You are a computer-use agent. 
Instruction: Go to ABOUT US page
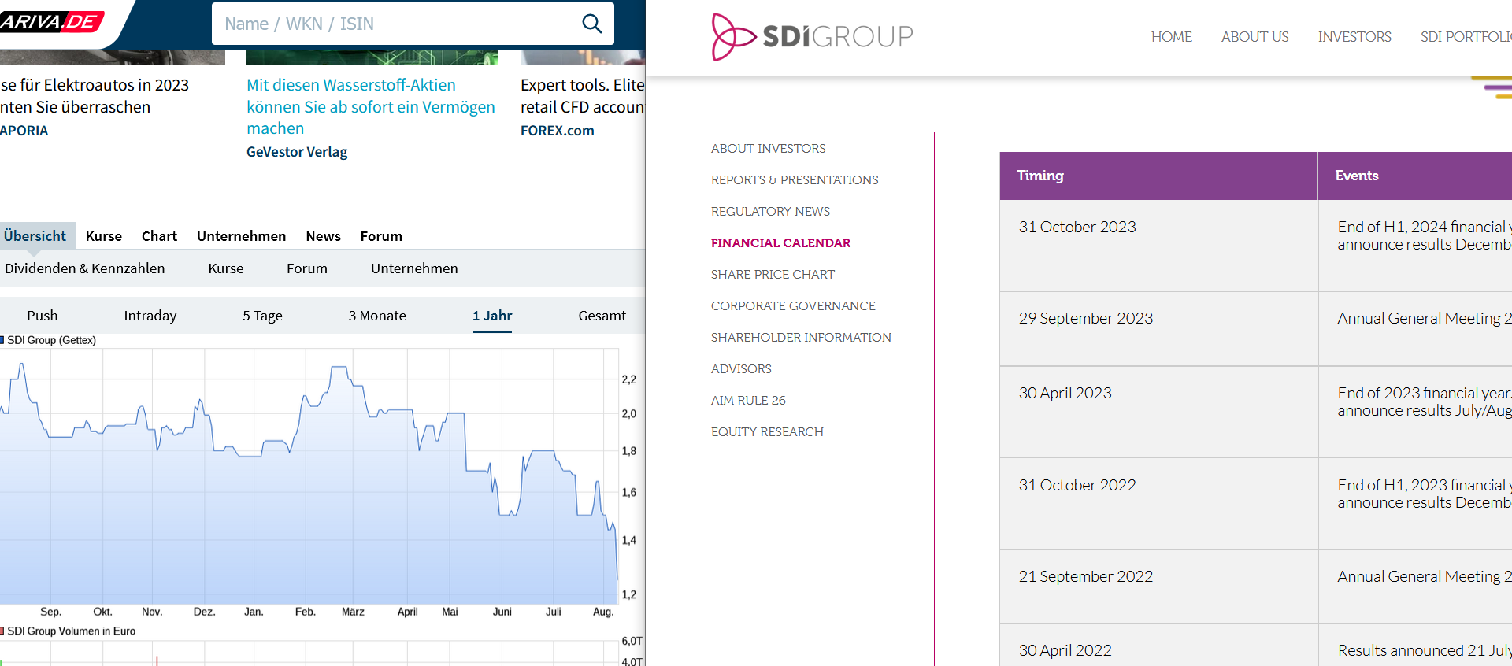click(x=1254, y=37)
